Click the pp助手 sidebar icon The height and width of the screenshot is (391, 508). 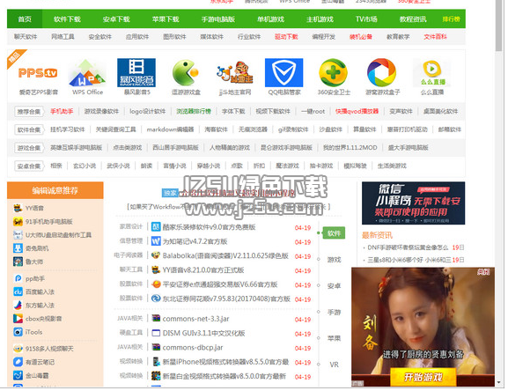point(18,278)
